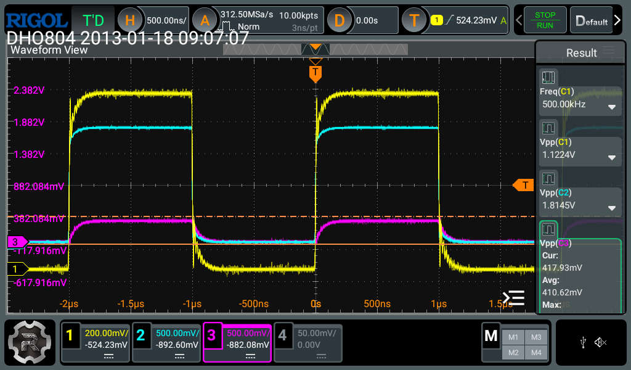
Task: Enable disabled channel 4
Action: 282,335
